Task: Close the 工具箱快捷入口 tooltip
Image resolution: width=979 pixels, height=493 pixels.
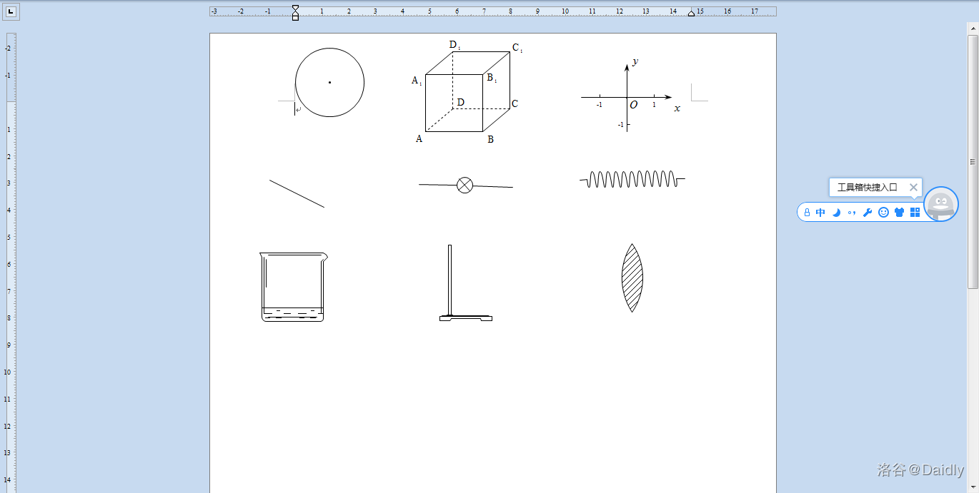Action: point(913,188)
